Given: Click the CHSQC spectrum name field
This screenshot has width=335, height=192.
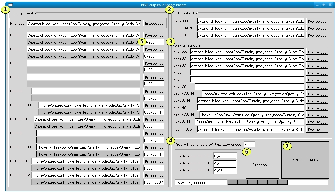Looking at the screenshot, I should tap(154, 57).
